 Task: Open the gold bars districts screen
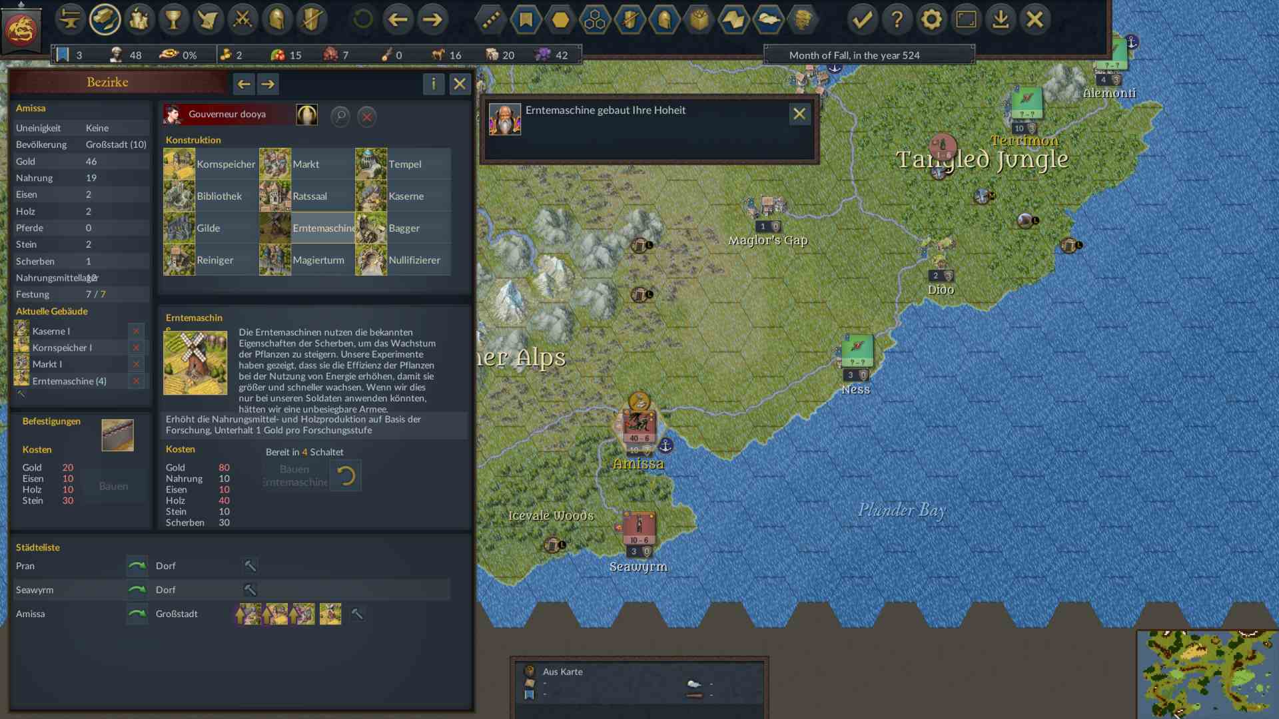point(105,19)
